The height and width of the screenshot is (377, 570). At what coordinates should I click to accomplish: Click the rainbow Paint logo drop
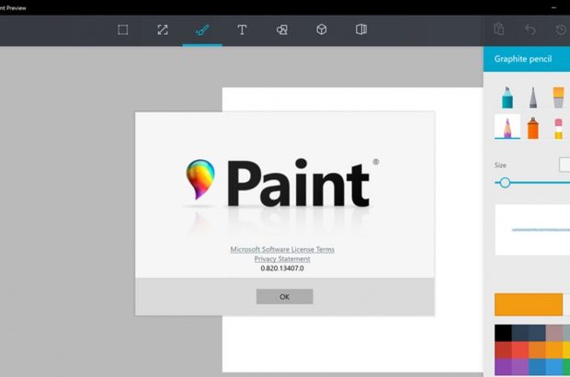[199, 179]
